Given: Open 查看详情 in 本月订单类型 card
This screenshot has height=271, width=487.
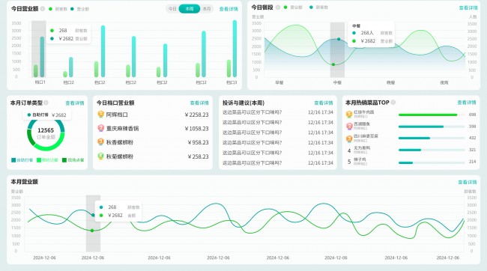Looking at the screenshot, I should point(74,103).
